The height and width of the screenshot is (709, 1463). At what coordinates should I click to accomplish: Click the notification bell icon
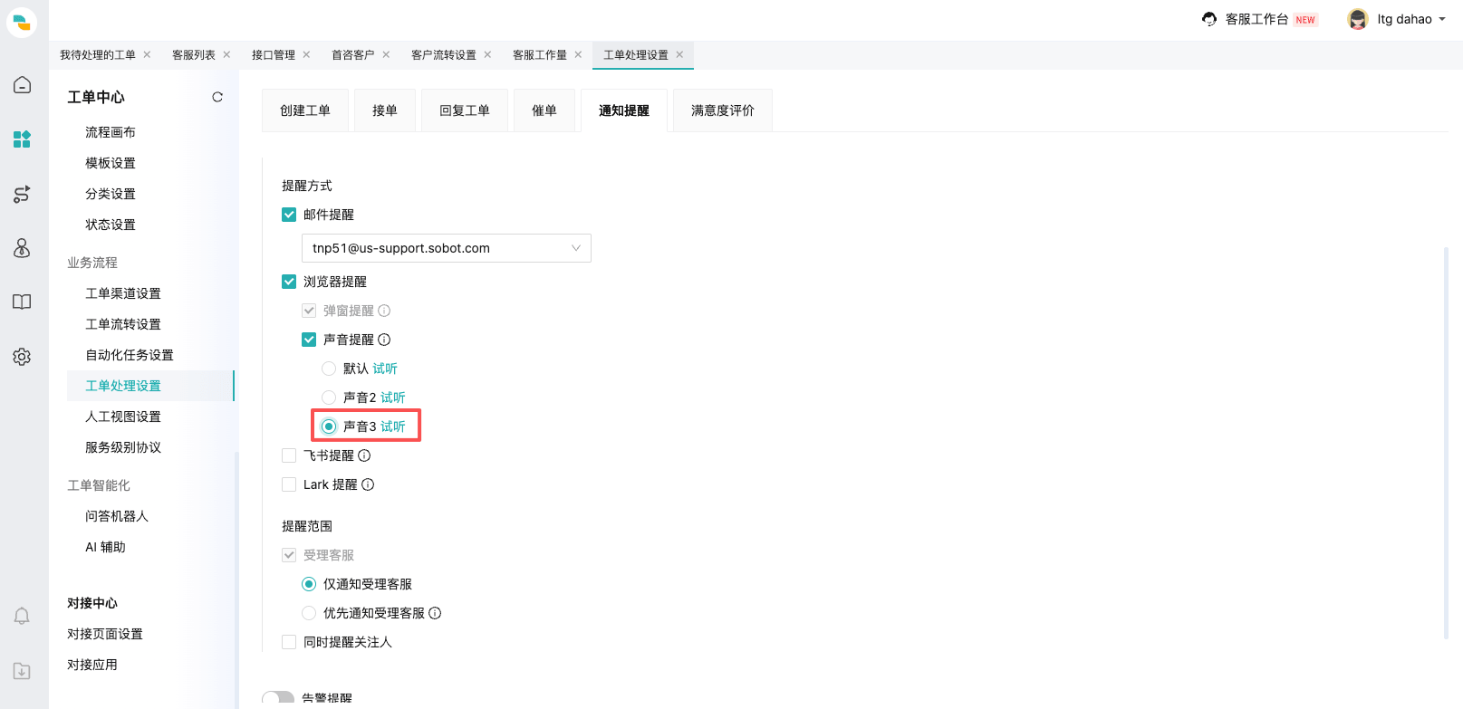coord(22,617)
